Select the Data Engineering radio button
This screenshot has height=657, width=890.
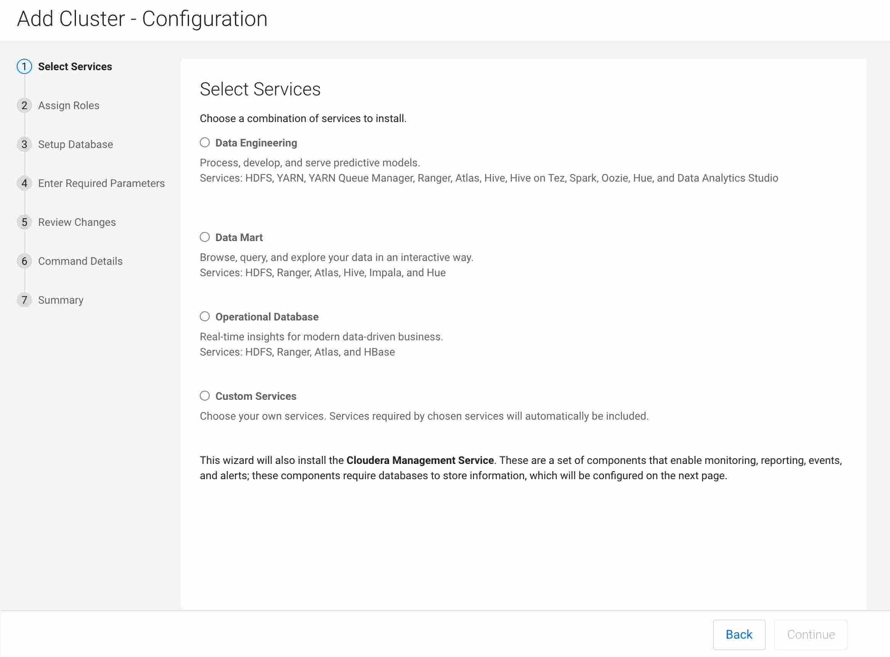click(x=205, y=142)
